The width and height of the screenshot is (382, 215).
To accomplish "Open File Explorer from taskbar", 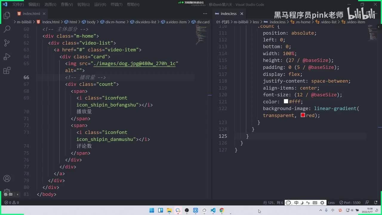I will tap(169, 210).
